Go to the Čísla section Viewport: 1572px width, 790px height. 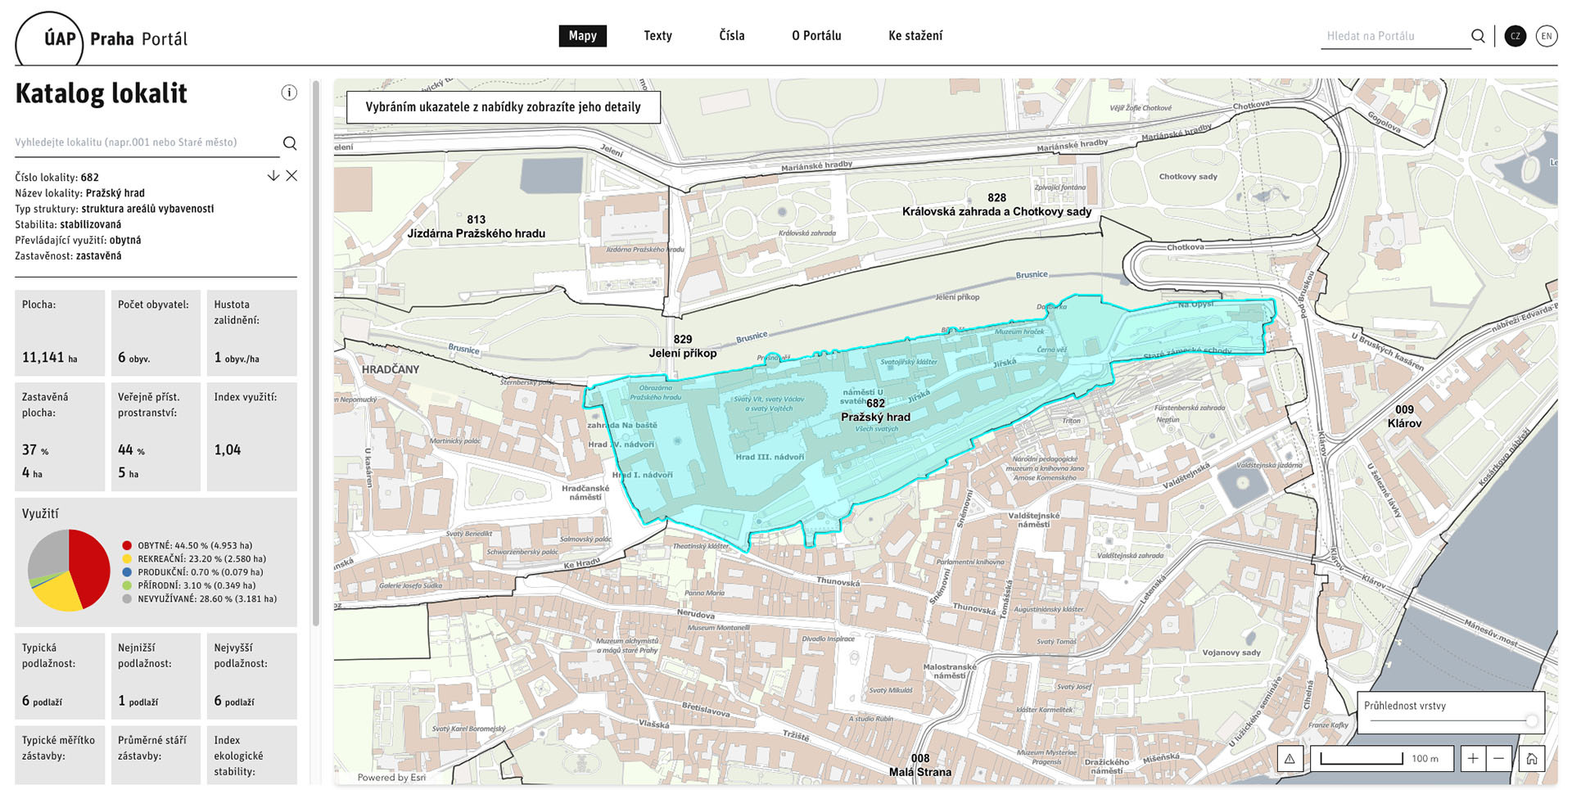pyautogui.click(x=731, y=36)
